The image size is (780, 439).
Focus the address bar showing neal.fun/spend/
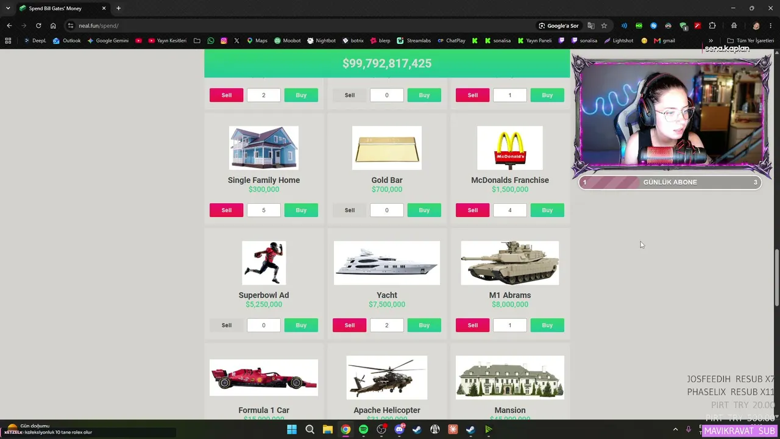pyautogui.click(x=305, y=26)
